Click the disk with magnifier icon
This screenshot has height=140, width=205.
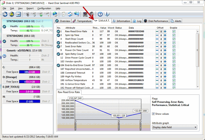47,14
